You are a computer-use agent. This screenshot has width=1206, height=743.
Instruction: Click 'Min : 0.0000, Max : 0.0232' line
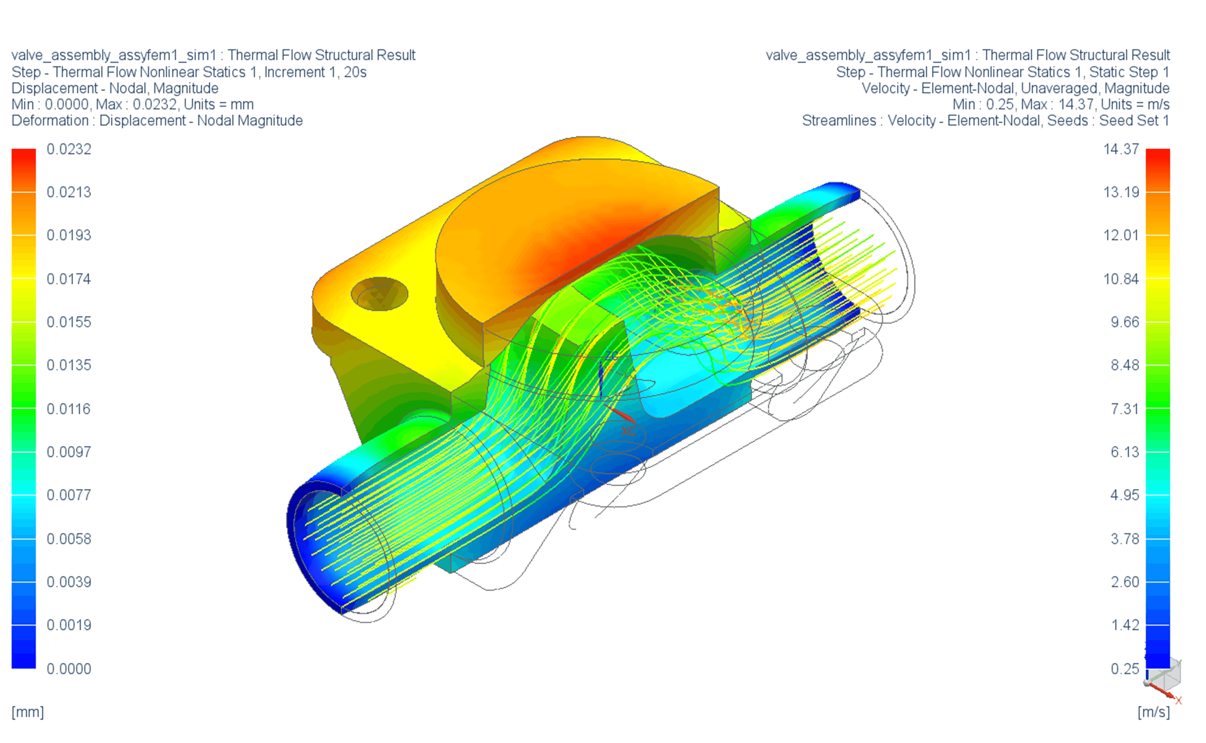(132, 105)
